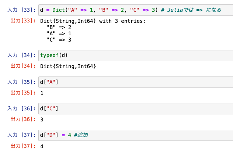Click the Dict definition code cell 33
Screen dimensions: 233x153
(136, 10)
